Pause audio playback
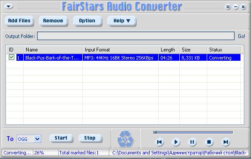This screenshot has width=251, height=159. [192, 142]
